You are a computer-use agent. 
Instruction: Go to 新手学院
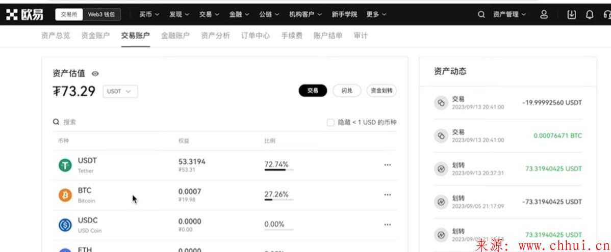[344, 14]
